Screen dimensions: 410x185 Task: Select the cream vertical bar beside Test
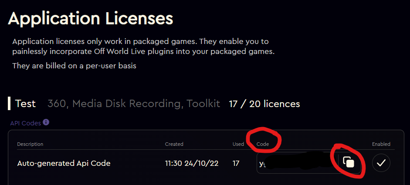9,103
